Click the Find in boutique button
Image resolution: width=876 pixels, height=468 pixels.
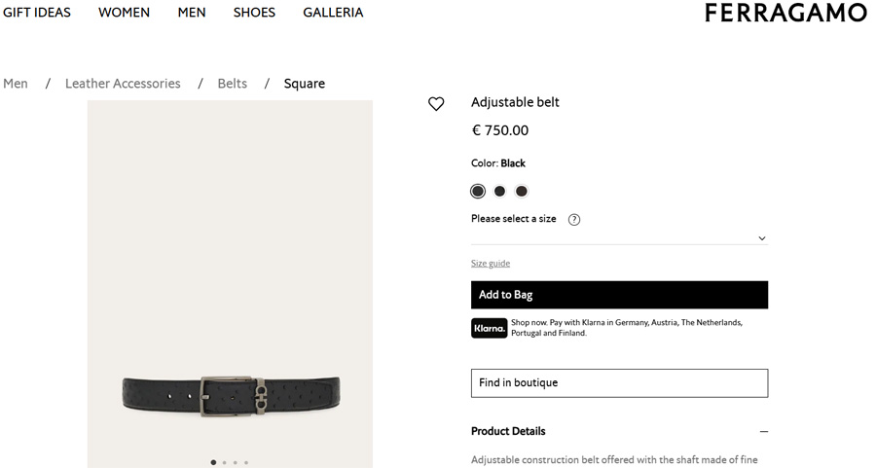(619, 383)
